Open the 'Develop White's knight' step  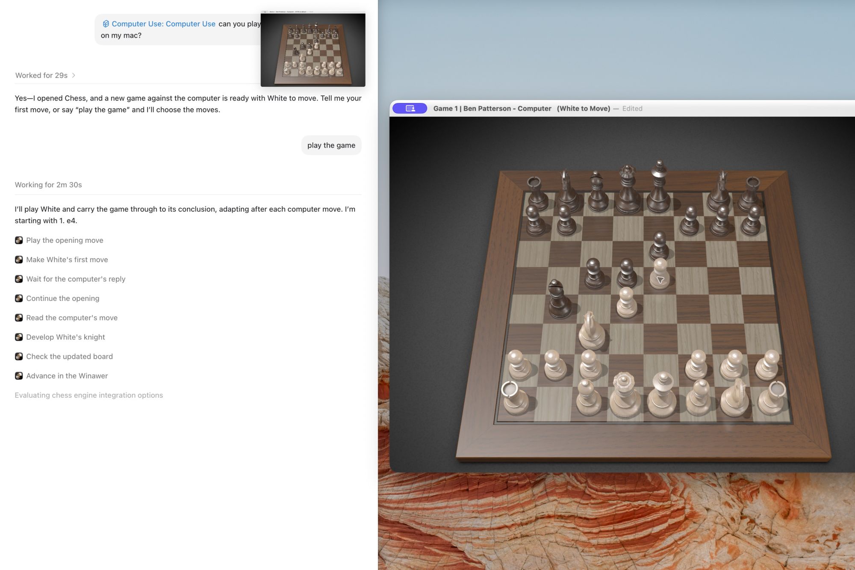coord(65,337)
